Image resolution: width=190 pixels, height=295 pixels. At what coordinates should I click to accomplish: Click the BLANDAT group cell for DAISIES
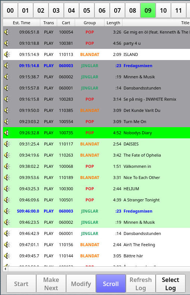click(90, 144)
